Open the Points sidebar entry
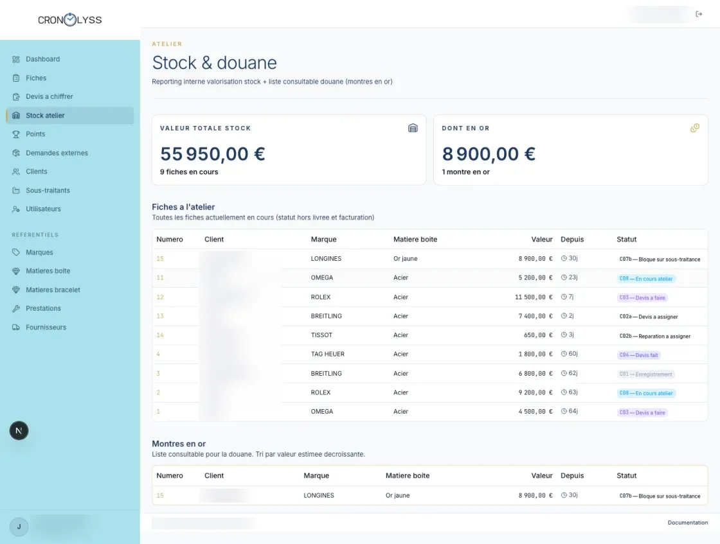The width and height of the screenshot is (720, 544). [x=70, y=134]
